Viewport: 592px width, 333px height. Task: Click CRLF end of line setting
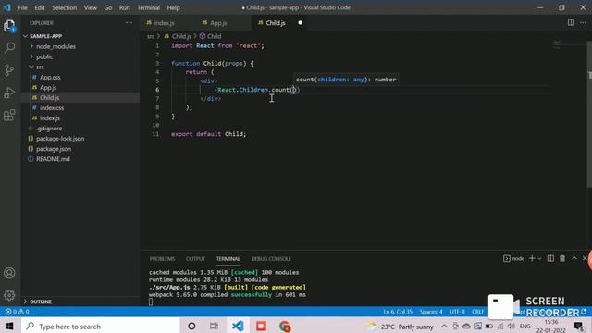point(477,312)
